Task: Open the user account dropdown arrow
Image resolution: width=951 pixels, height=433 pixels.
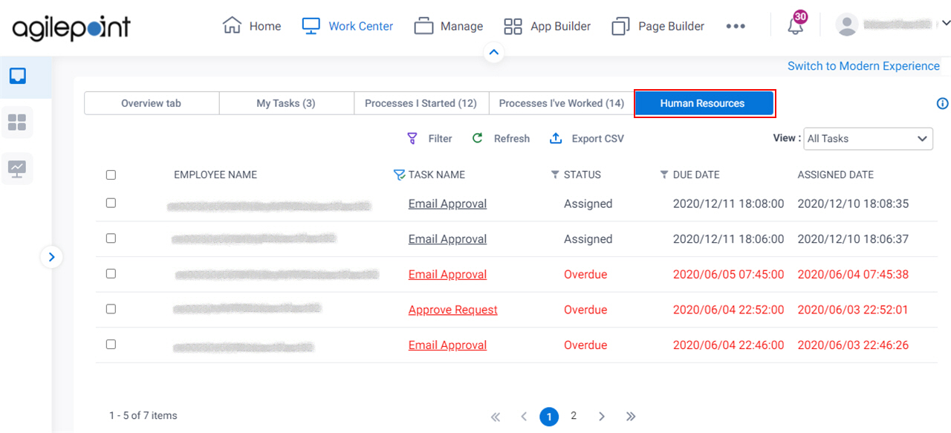Action: (x=945, y=24)
